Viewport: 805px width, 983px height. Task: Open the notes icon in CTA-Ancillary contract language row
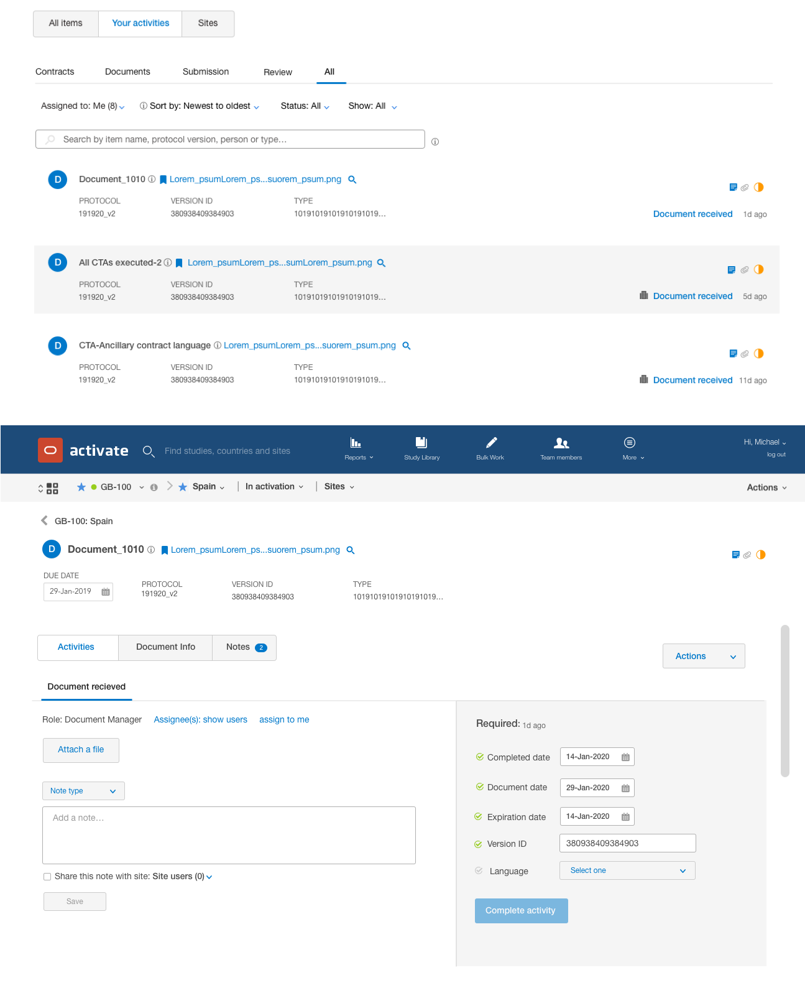tap(733, 354)
